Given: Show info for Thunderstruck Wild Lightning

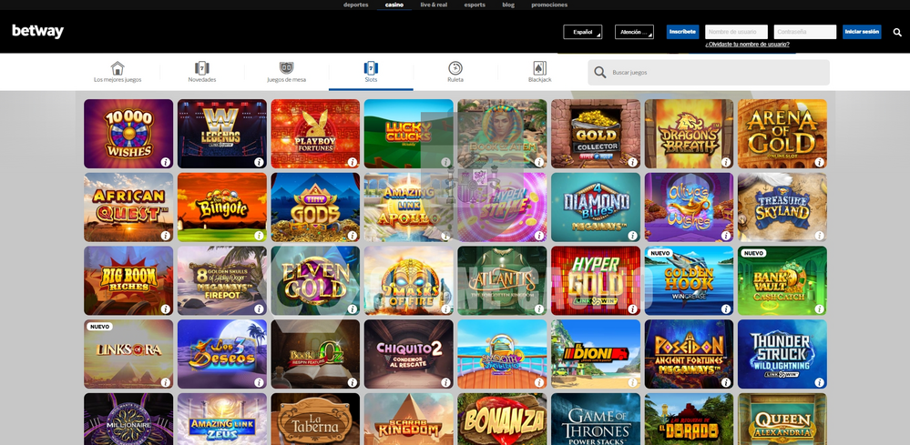Looking at the screenshot, I should tap(820, 383).
